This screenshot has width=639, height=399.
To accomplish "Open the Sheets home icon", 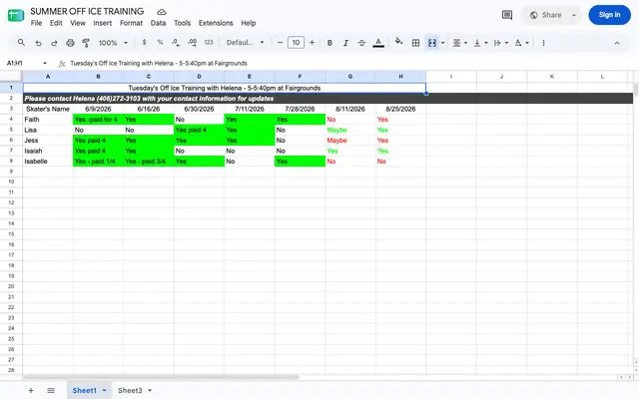I will pyautogui.click(x=16, y=16).
